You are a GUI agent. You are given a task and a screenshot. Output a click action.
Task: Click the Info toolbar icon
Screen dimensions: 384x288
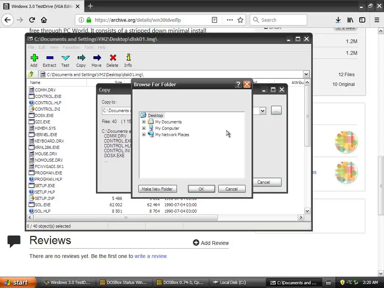pyautogui.click(x=128, y=57)
